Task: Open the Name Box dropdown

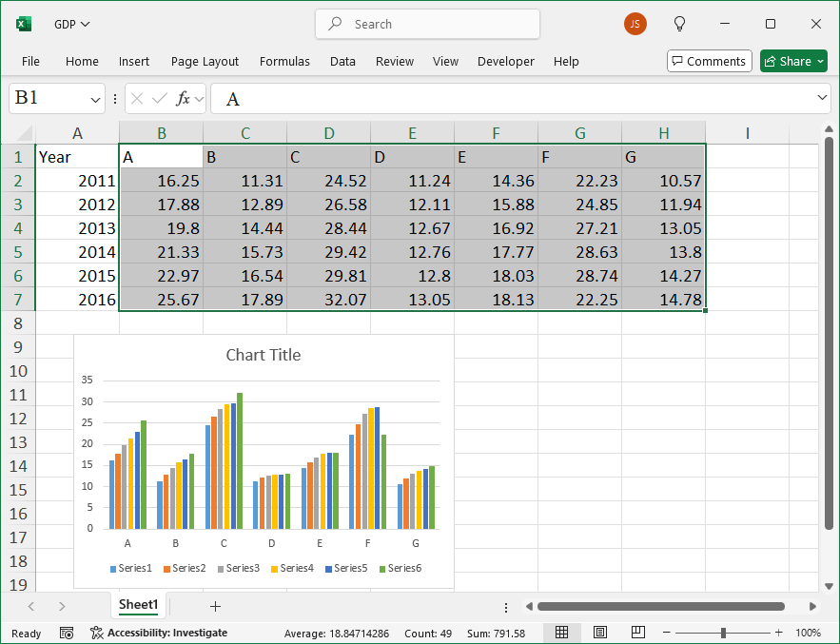Action: click(x=93, y=98)
